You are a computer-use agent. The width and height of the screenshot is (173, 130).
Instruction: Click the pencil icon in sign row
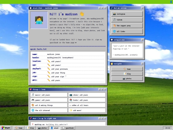click(49, 76)
